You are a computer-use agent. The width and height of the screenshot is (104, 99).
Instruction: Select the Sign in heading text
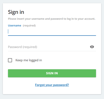click(x=16, y=12)
